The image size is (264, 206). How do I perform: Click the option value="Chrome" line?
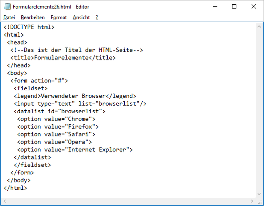pyautogui.click(x=56, y=119)
